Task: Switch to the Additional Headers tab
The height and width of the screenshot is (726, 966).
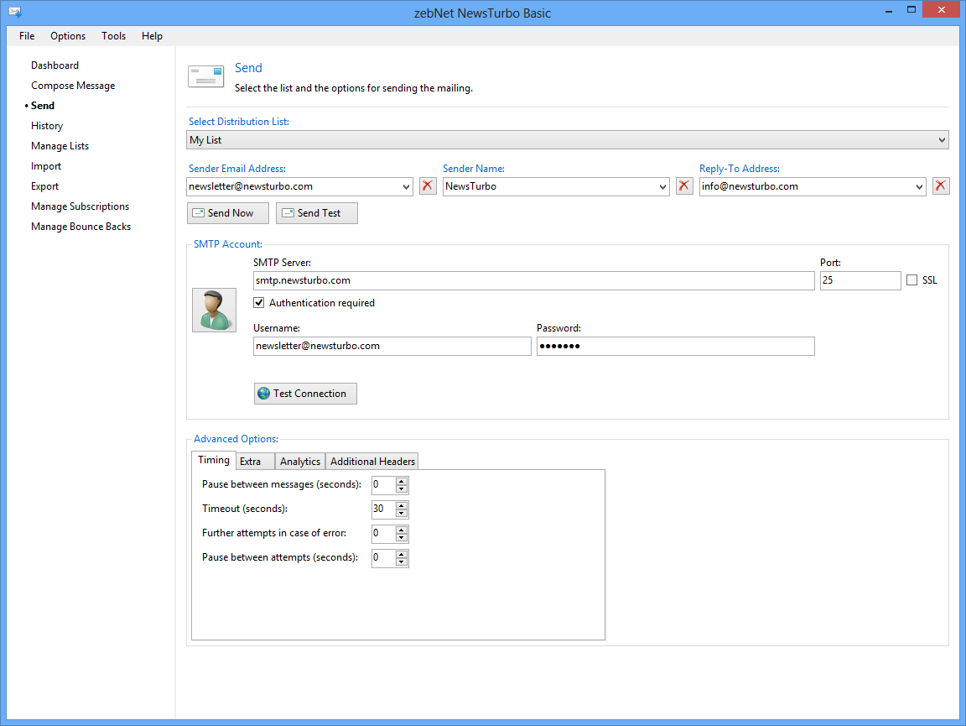Action: 372,462
